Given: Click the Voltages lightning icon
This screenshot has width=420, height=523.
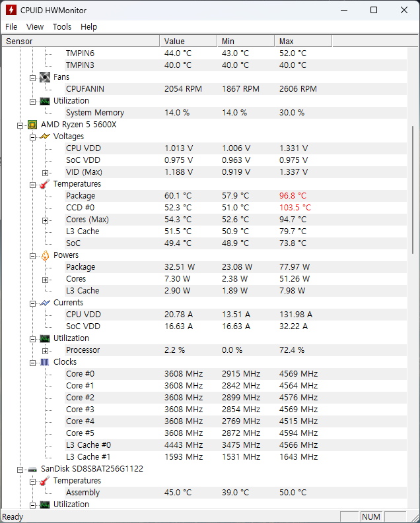Looking at the screenshot, I should [x=45, y=137].
